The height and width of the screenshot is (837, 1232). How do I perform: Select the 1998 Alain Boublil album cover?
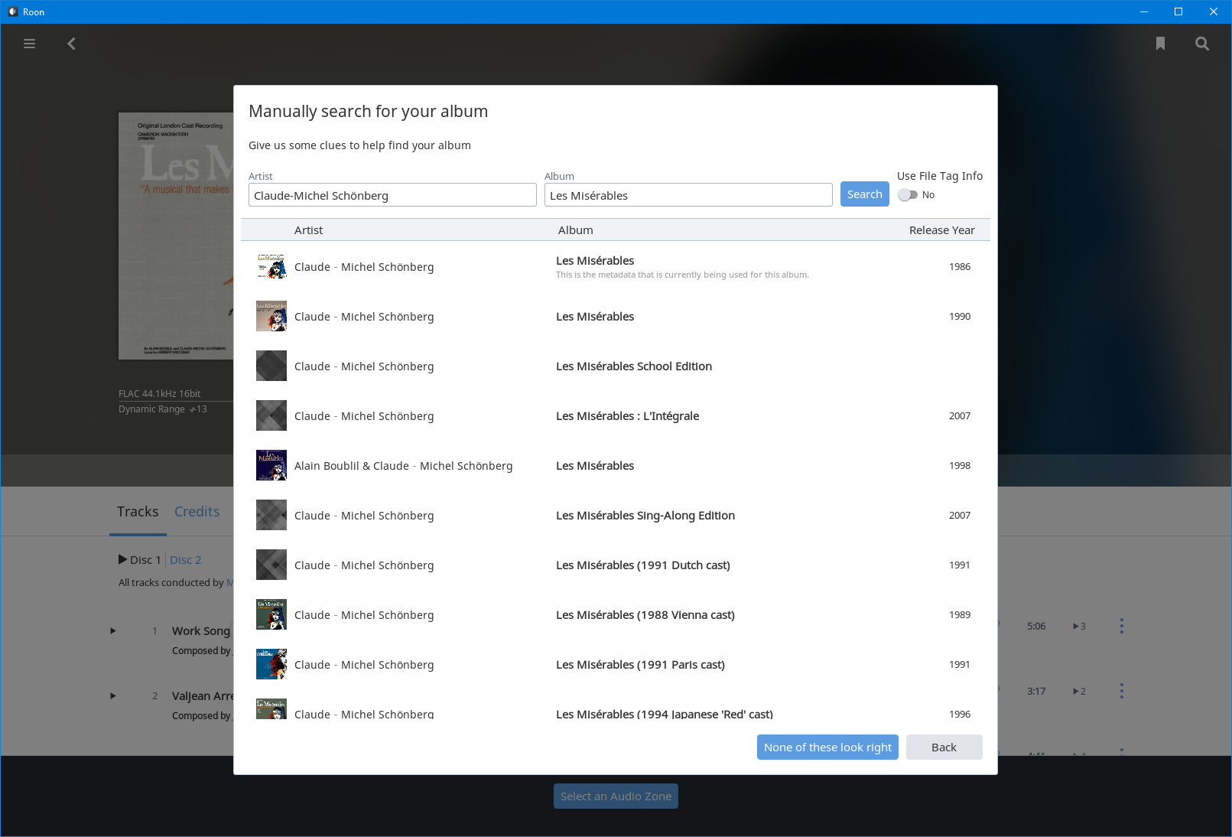(271, 465)
